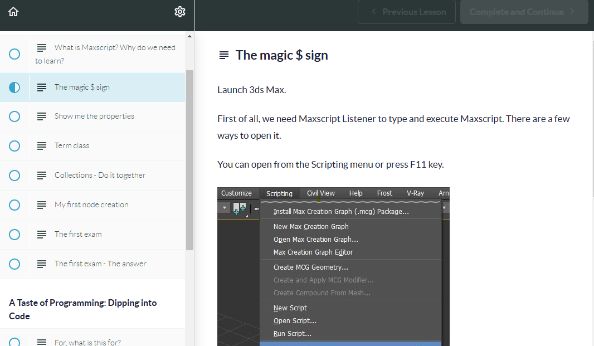The height and width of the screenshot is (346, 594).
Task: Click the paragraph starting 'First of all, we need Maxscript Listener'
Action: click(393, 128)
